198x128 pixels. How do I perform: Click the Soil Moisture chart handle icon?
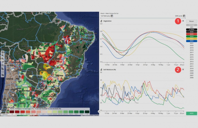point(102,69)
